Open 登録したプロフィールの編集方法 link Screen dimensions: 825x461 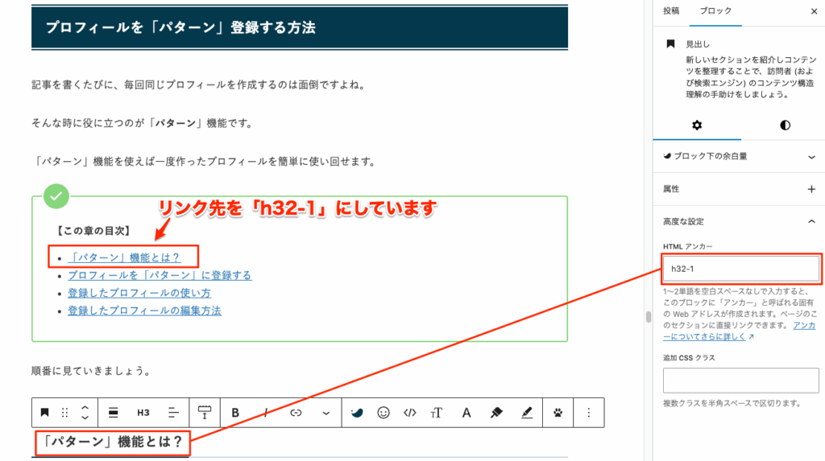coord(144,311)
